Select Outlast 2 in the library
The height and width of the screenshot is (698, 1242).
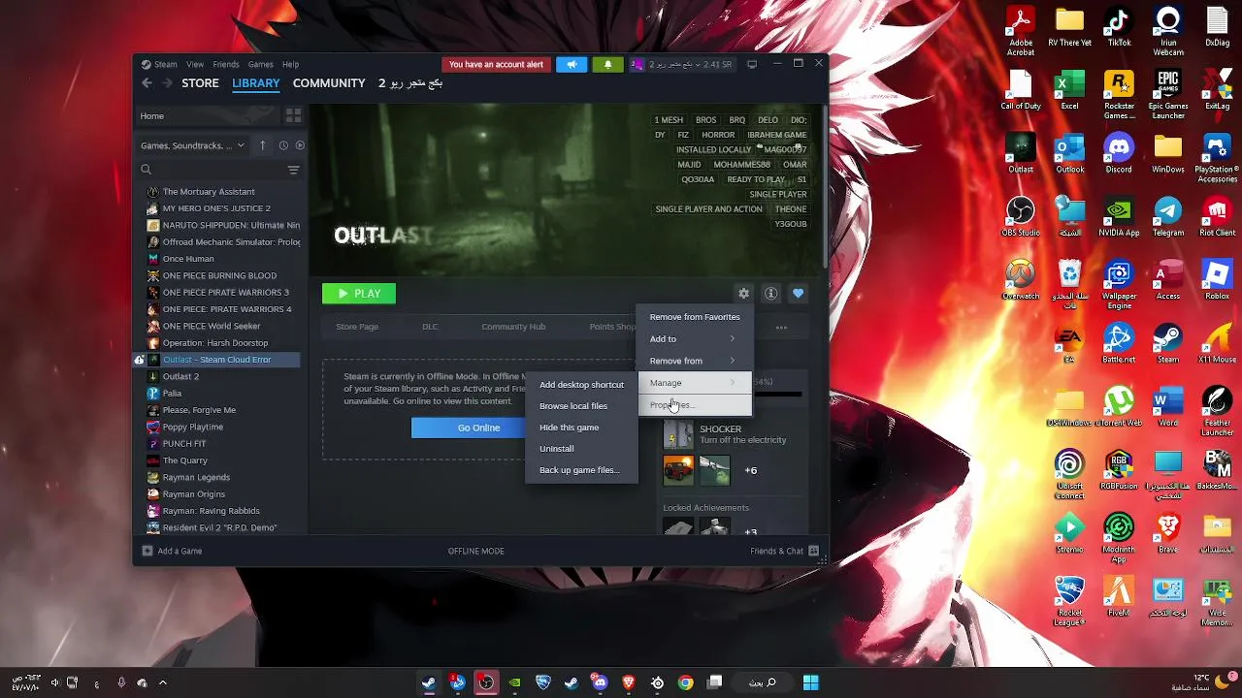tap(218, 376)
